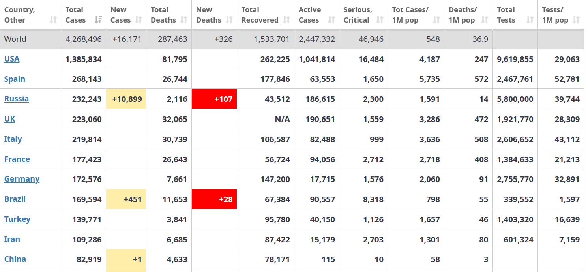Image resolution: width=586 pixels, height=272 pixels.
Task: Click Spain total recovered 177,846
Action: pos(275,79)
